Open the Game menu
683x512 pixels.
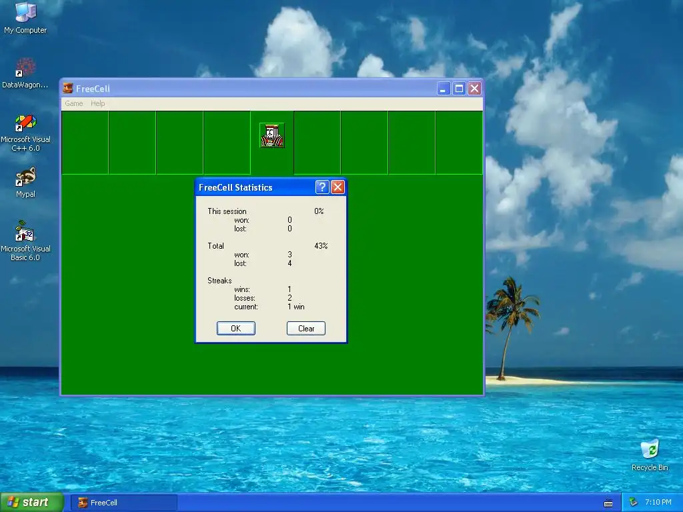coord(73,103)
